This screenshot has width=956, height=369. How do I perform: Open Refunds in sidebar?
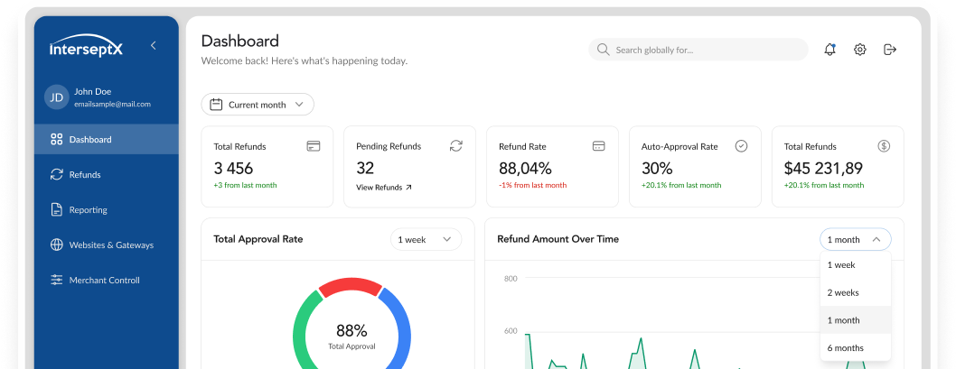pyautogui.click(x=106, y=175)
